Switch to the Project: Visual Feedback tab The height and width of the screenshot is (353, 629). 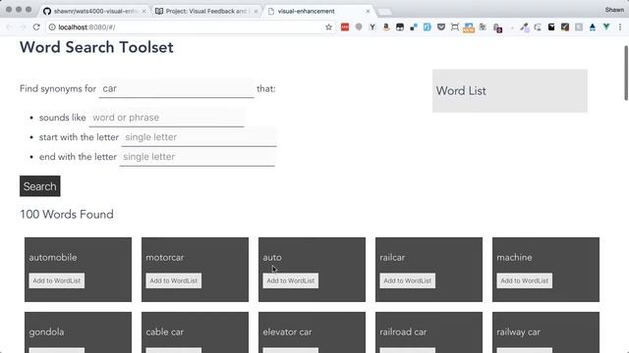point(206,11)
